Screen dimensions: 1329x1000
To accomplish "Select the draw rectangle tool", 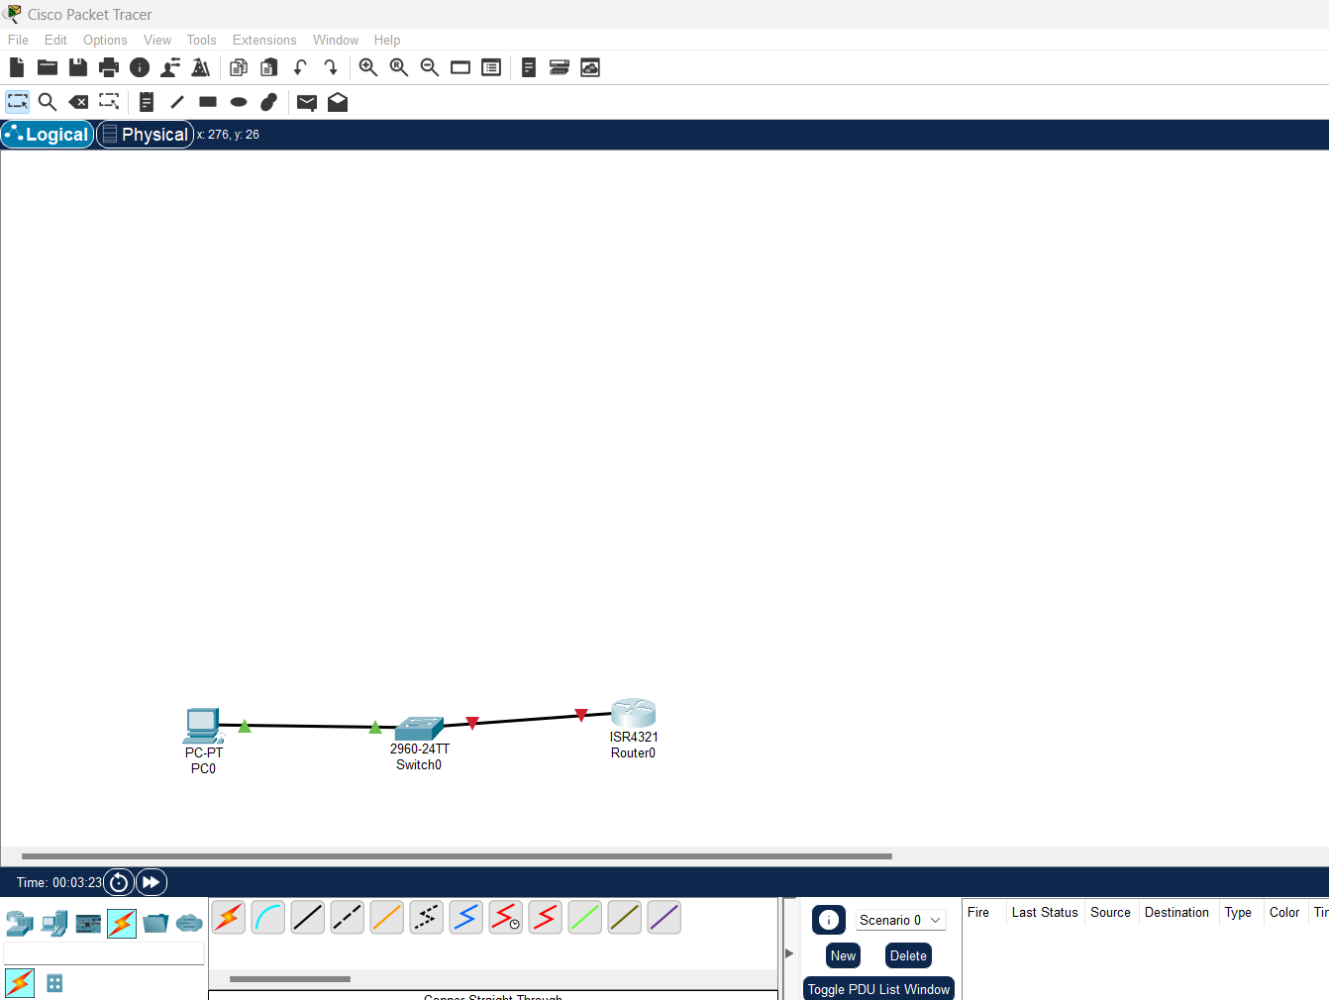I will point(208,102).
